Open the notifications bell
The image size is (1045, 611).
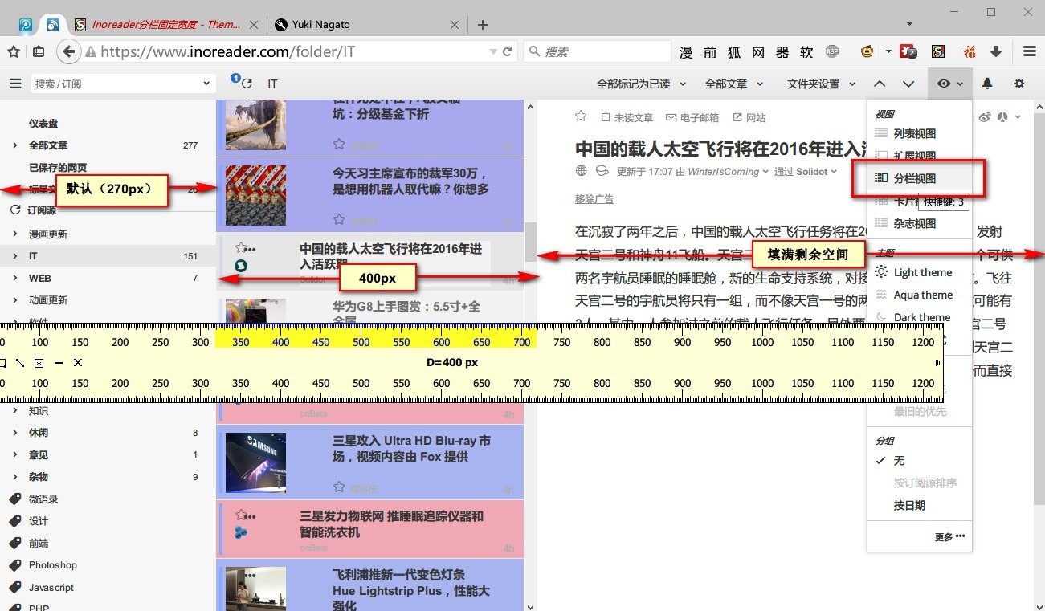coord(987,84)
